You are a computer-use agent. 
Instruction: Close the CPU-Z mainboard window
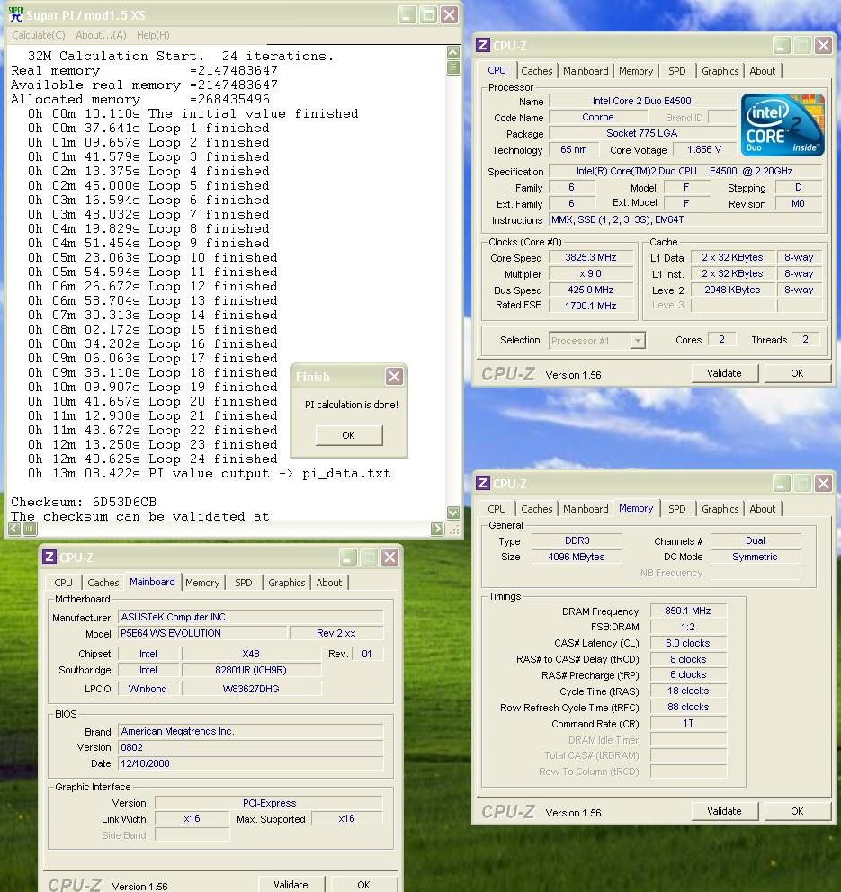click(x=389, y=557)
